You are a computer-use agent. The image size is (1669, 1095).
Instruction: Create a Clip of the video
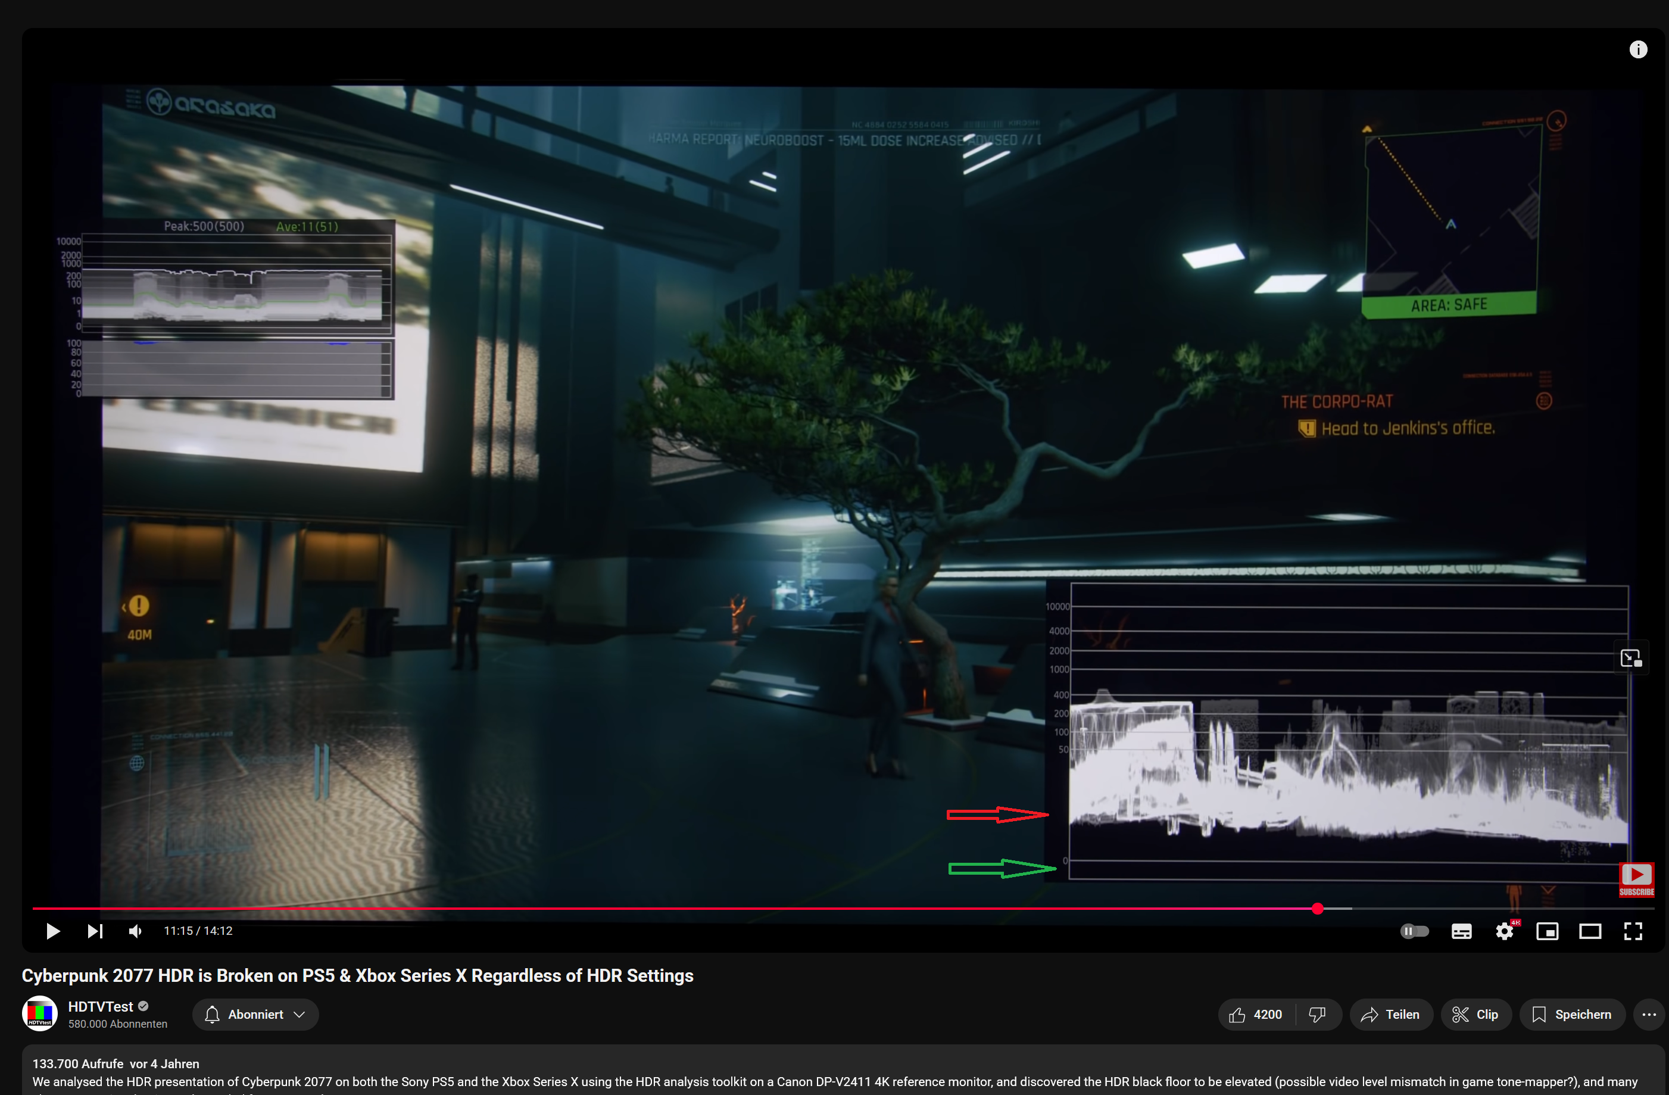pos(1475,1015)
